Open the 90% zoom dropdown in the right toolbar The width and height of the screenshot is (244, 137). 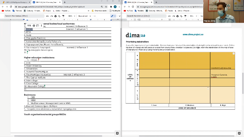click(194, 16)
